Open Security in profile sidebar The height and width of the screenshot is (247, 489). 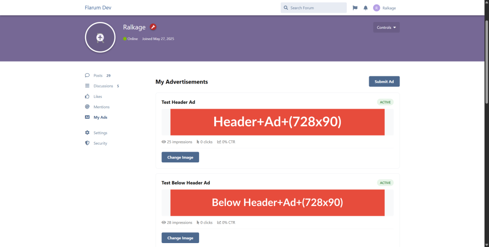point(100,143)
